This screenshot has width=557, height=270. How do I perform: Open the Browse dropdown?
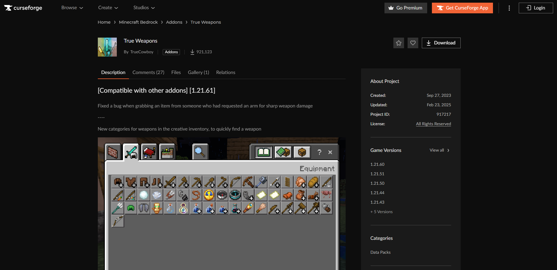point(71,8)
